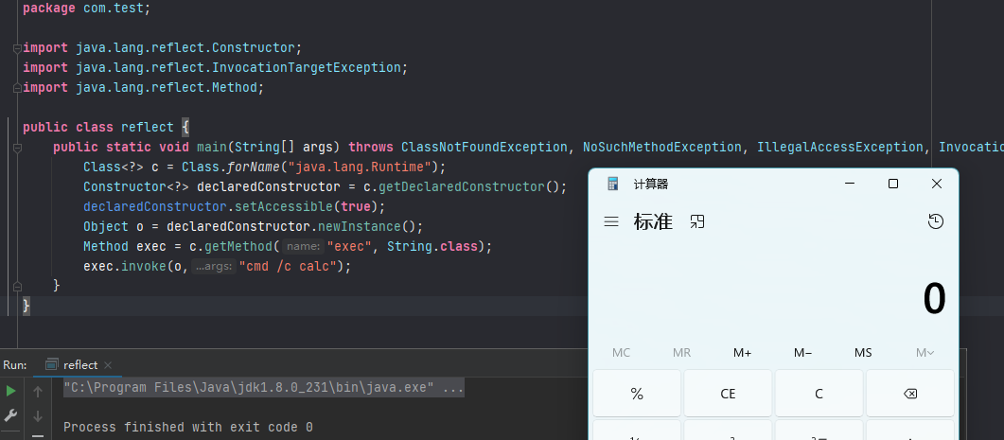Click fold end marker at main's closing brace
Viewport: 1004px width, 440px height.
pyautogui.click(x=17, y=287)
